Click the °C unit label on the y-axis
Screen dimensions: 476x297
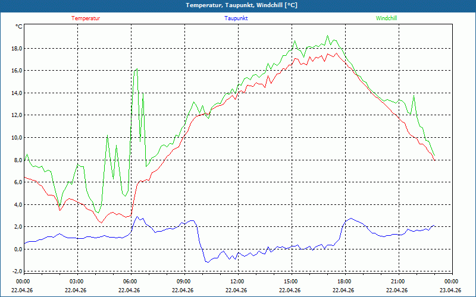pyautogui.click(x=19, y=27)
